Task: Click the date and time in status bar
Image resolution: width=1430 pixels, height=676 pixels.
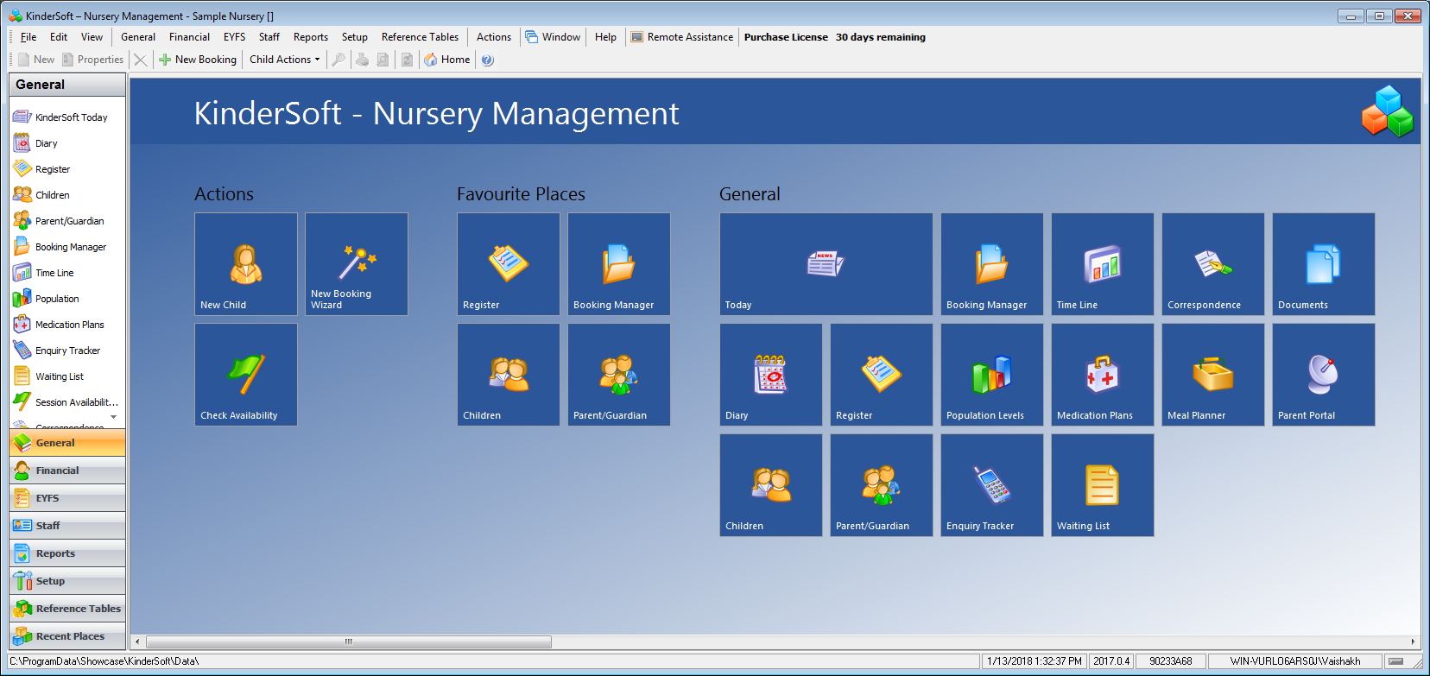Action: 1035,661
